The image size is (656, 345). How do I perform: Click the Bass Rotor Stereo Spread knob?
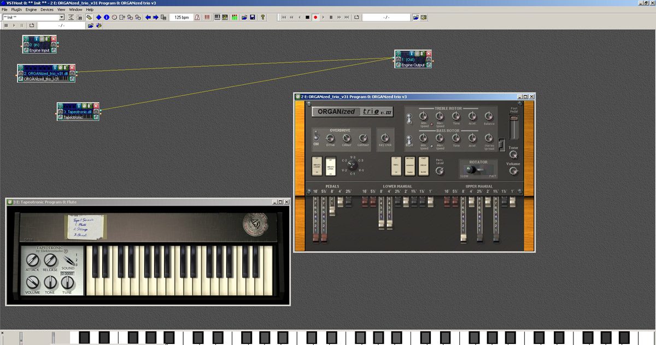[x=489, y=138]
